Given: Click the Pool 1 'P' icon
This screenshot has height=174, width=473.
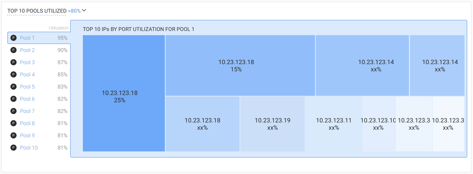Looking at the screenshot, I should (x=13, y=38).
